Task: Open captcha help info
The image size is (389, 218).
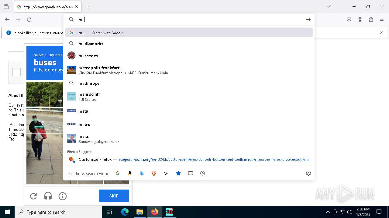Action: click(63, 196)
